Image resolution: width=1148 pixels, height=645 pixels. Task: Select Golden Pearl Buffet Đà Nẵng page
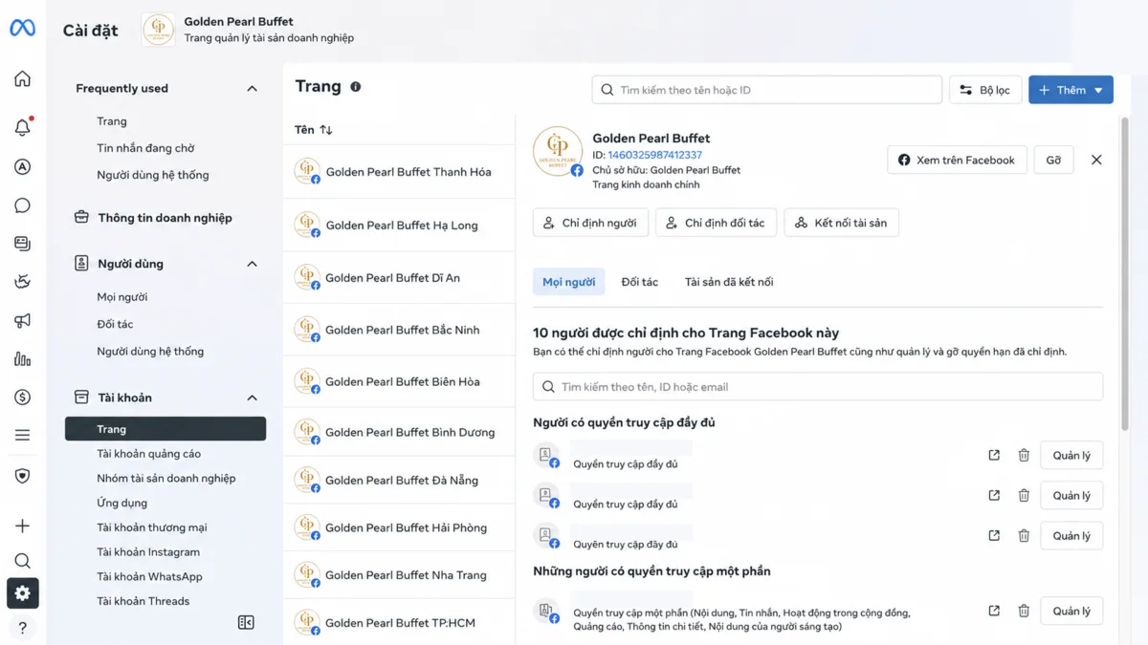[399, 480]
